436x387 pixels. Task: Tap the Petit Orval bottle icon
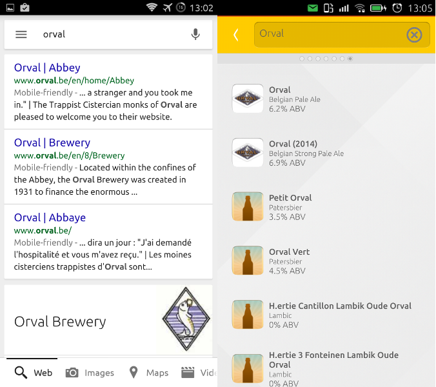[248, 207]
